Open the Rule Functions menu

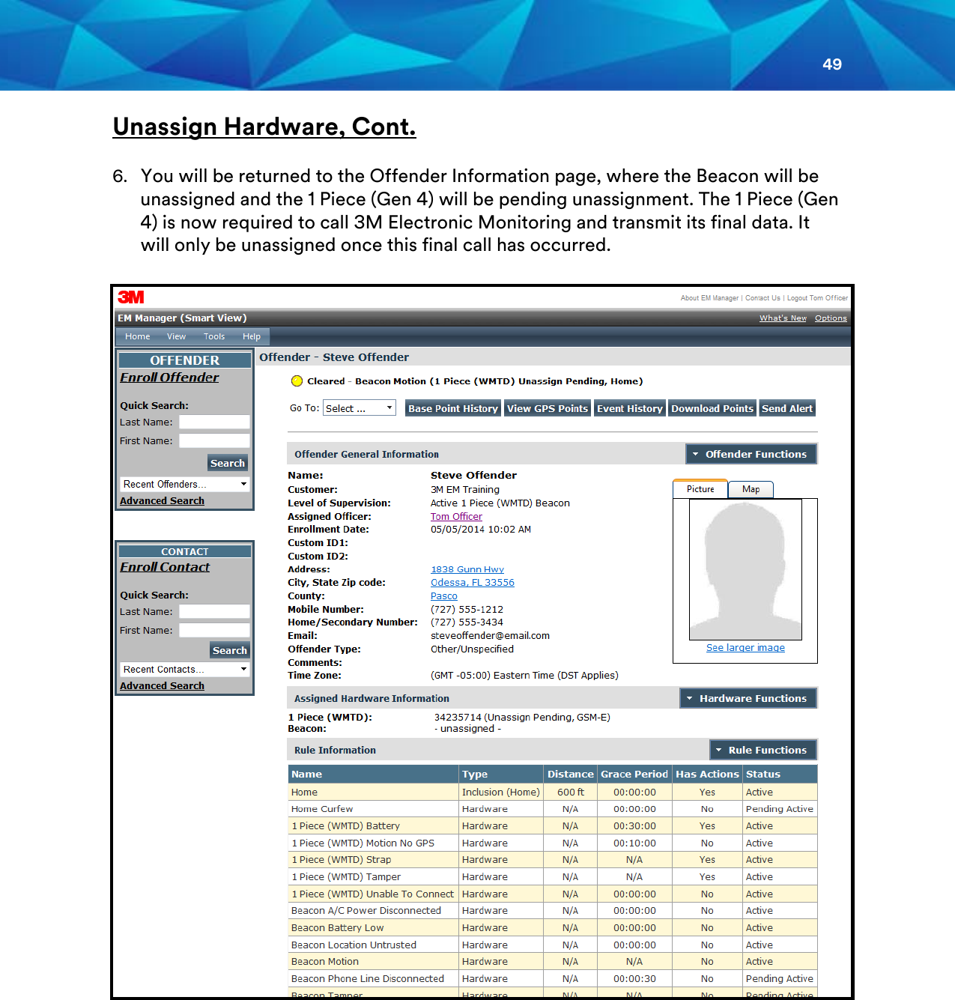(x=763, y=750)
